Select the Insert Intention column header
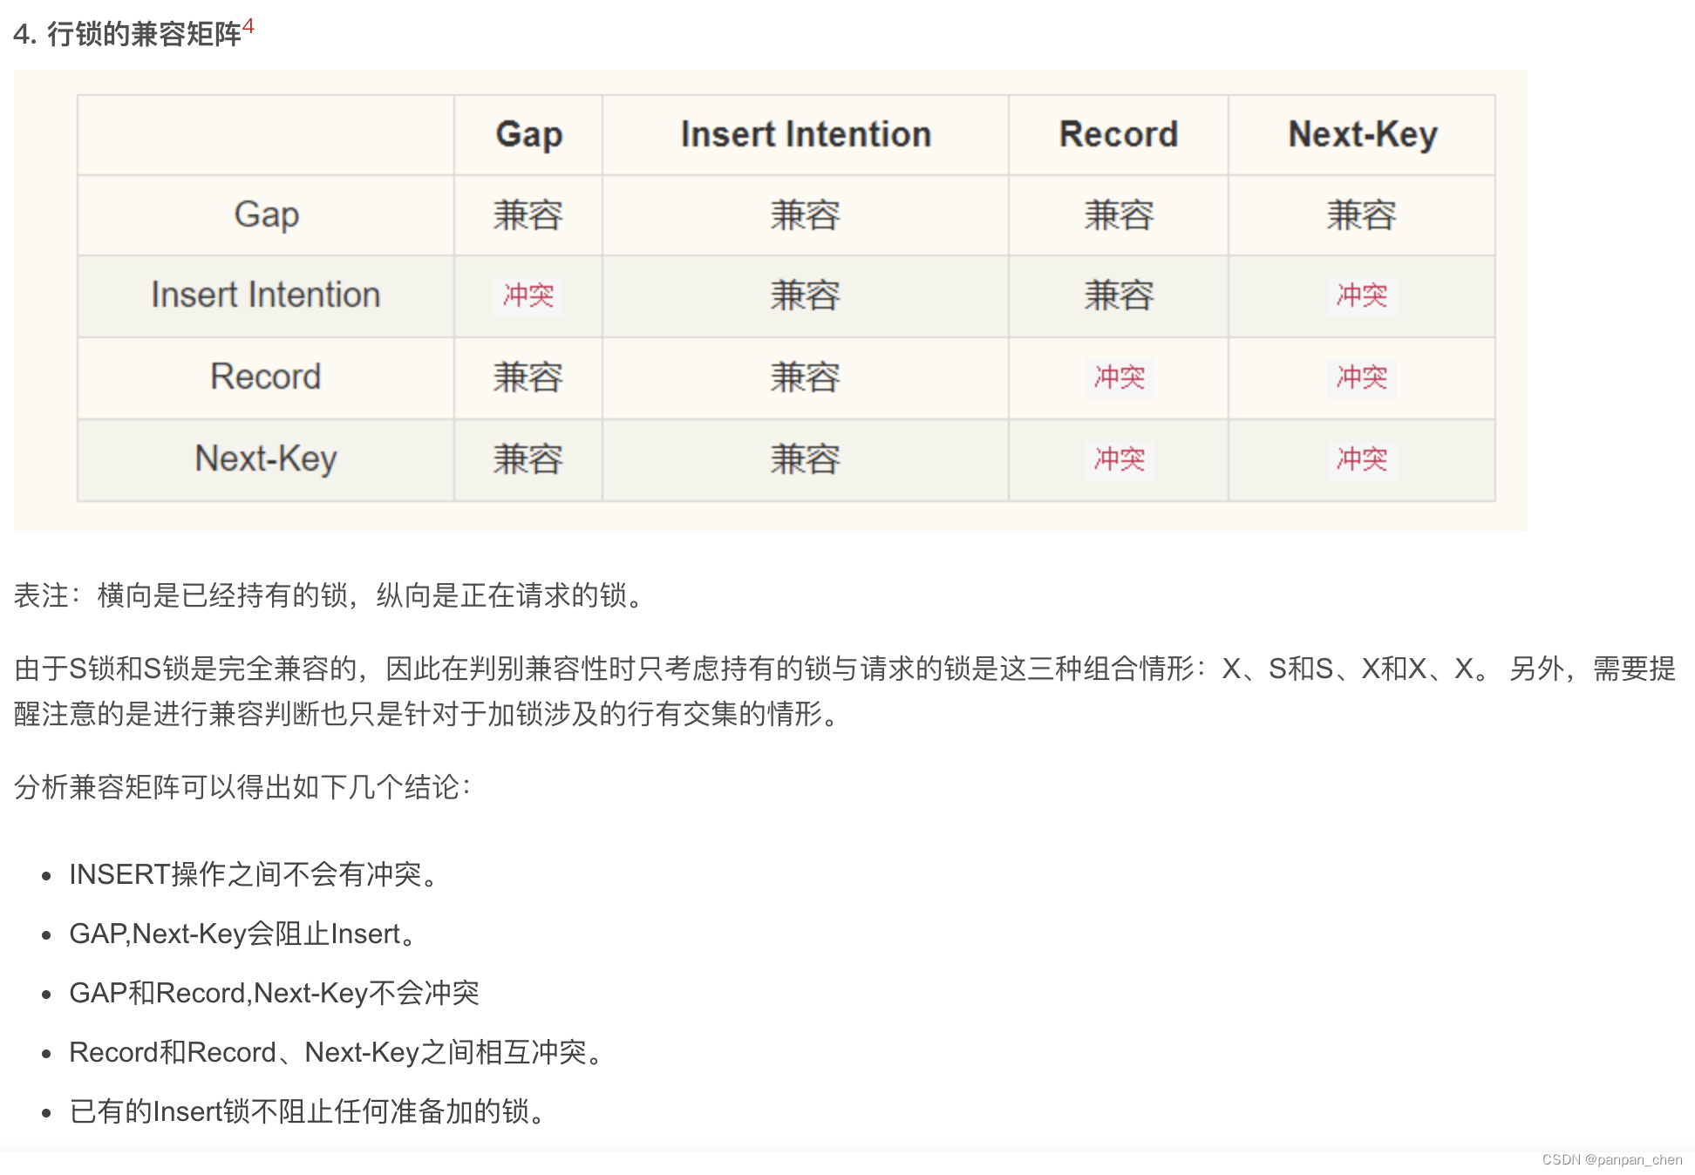 point(806,135)
